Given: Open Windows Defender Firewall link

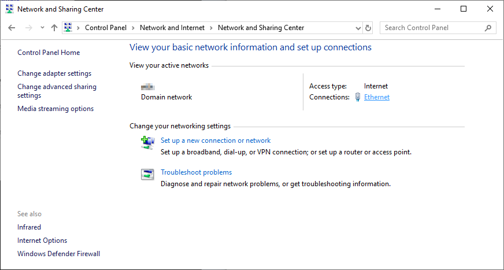Looking at the screenshot, I should pyautogui.click(x=59, y=254).
